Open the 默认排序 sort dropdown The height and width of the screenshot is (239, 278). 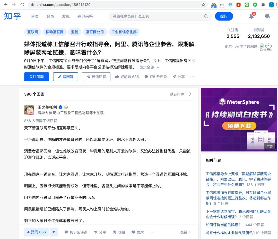[x=180, y=94]
